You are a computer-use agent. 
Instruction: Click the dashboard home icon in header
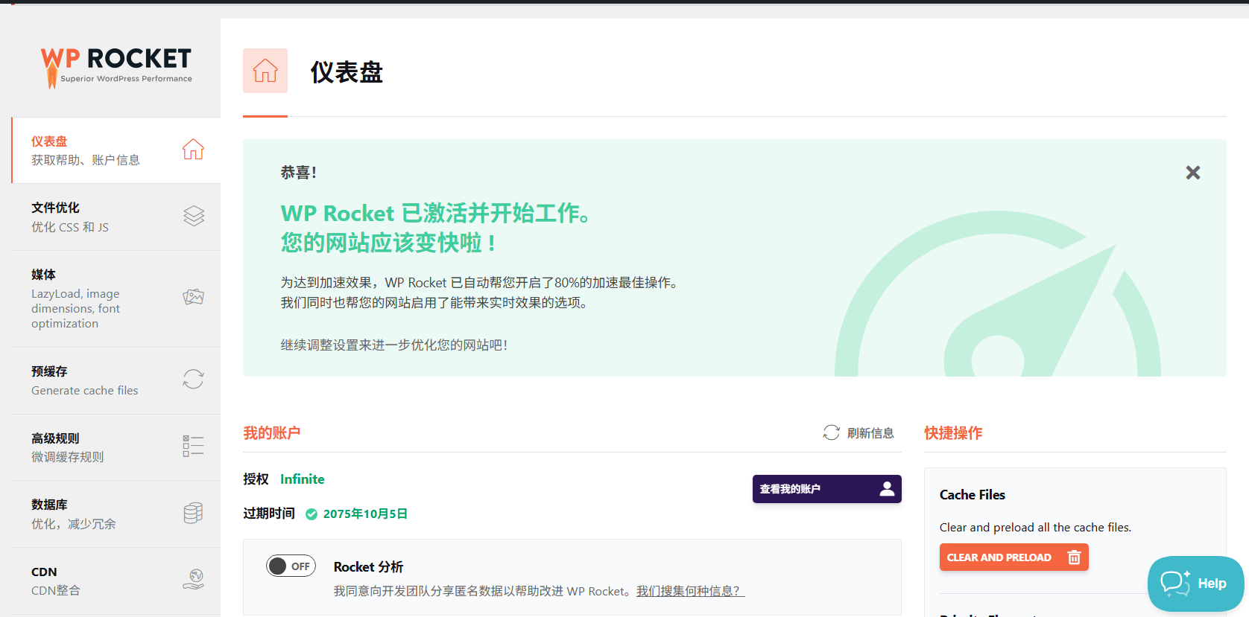(265, 71)
